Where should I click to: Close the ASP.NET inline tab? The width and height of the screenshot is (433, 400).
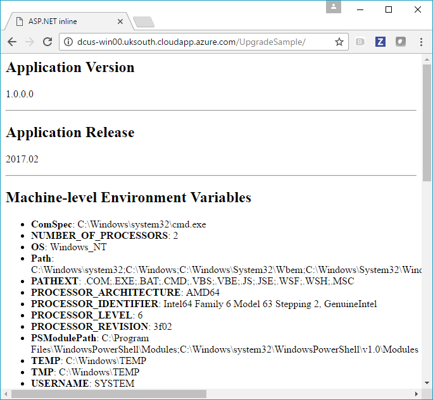click(120, 21)
